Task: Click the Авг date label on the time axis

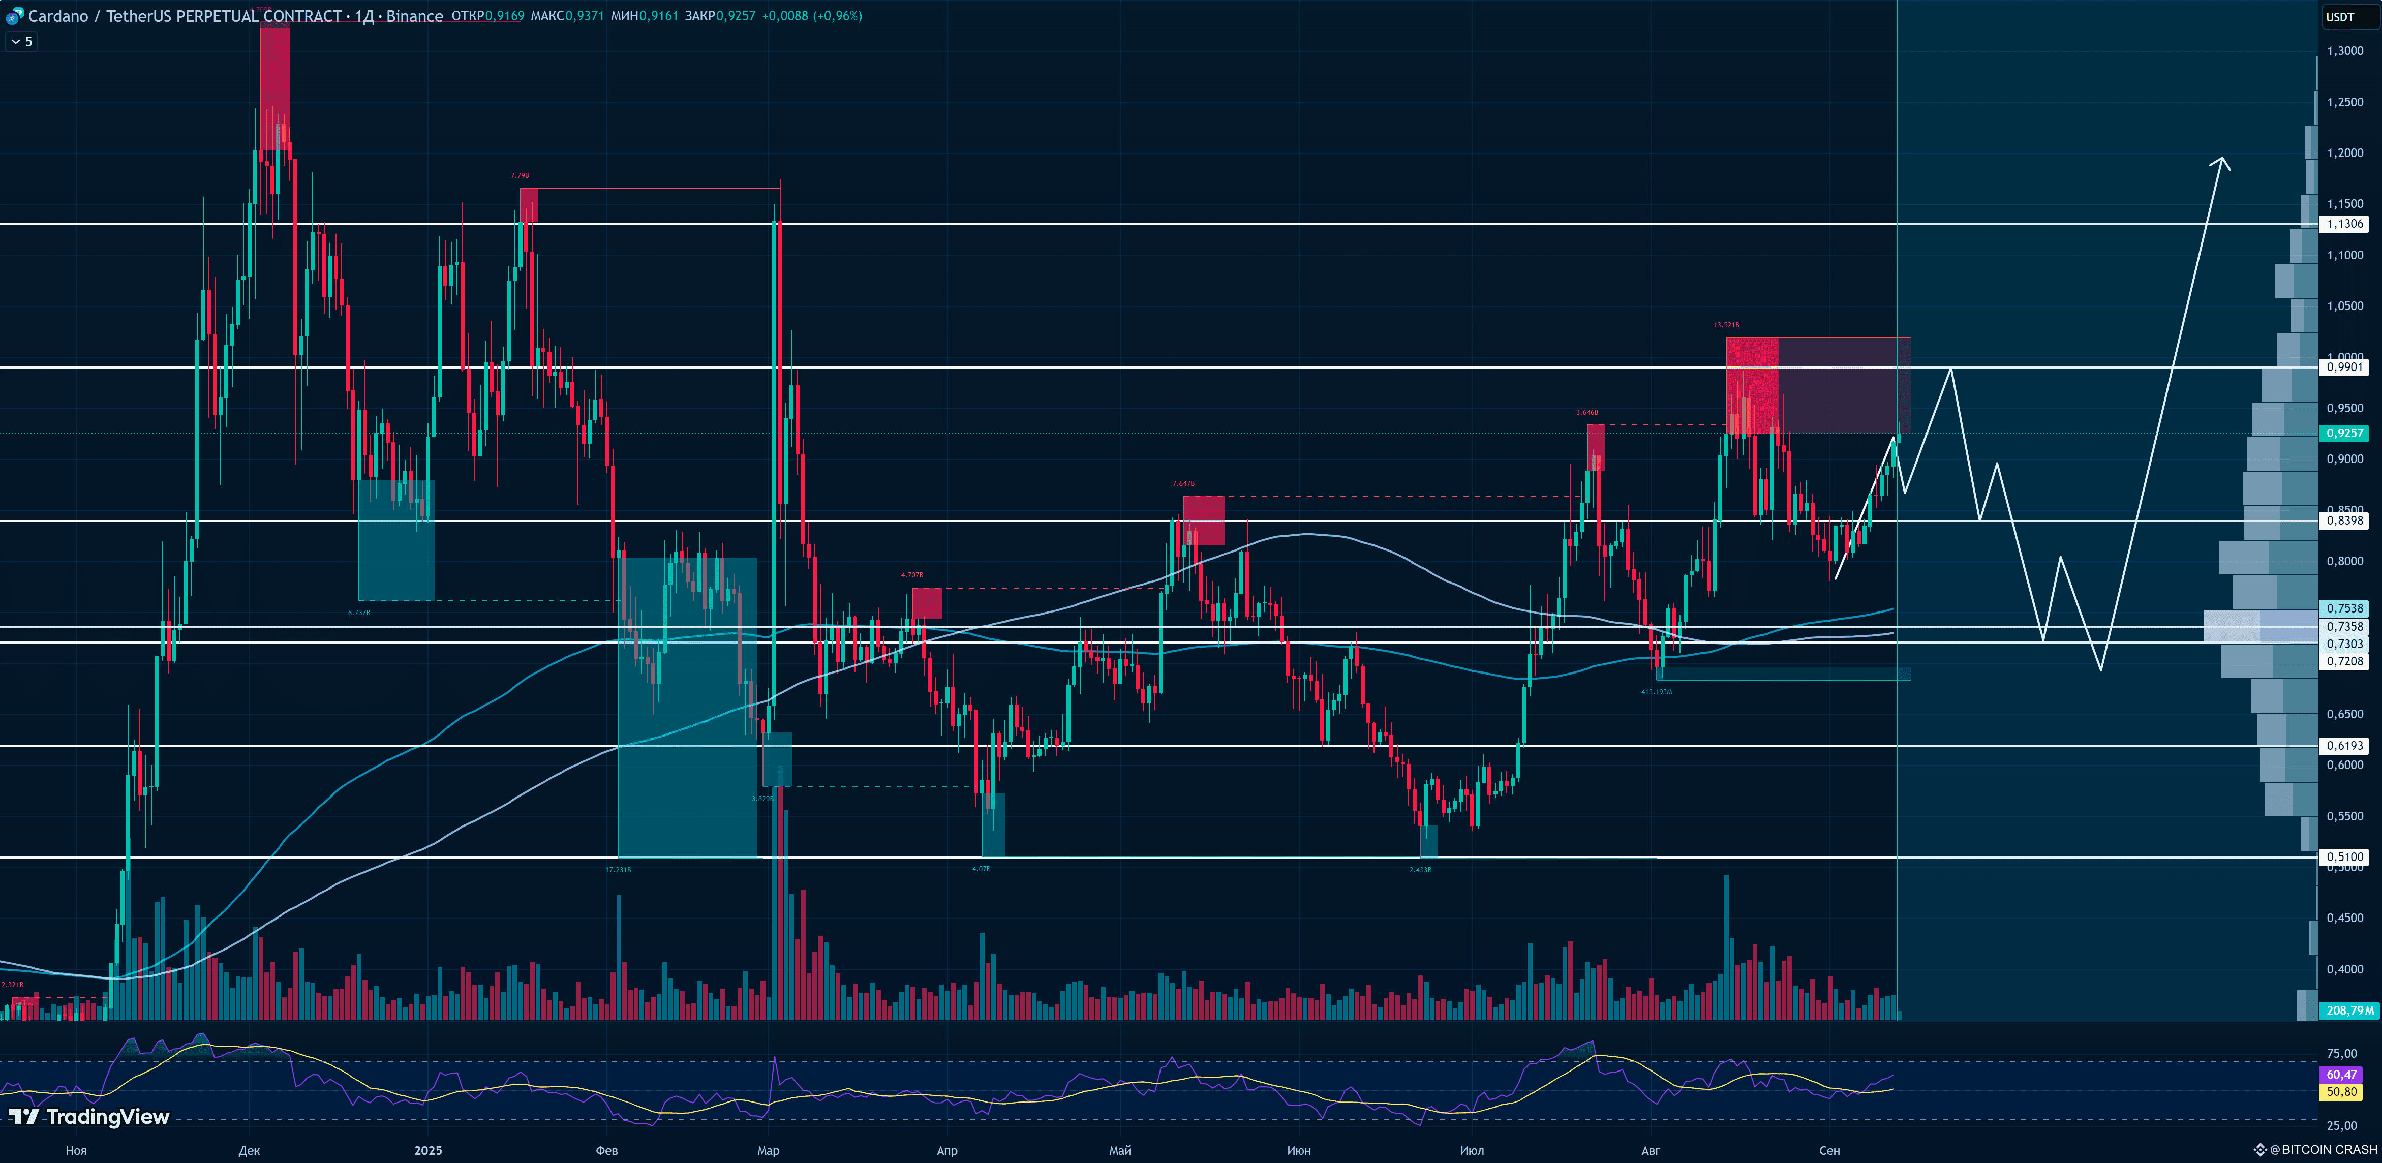Action: [1650, 1150]
